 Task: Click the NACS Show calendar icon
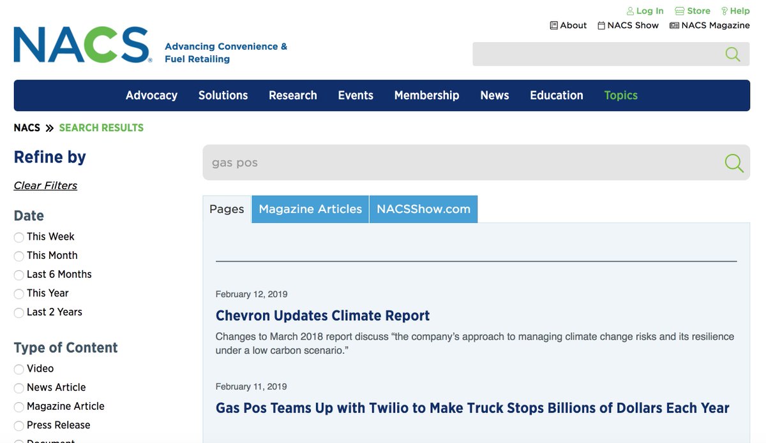601,25
